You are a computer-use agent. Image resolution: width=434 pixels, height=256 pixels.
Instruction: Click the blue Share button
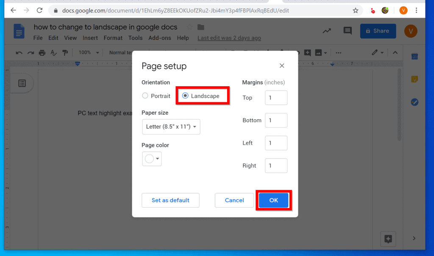pos(378,31)
